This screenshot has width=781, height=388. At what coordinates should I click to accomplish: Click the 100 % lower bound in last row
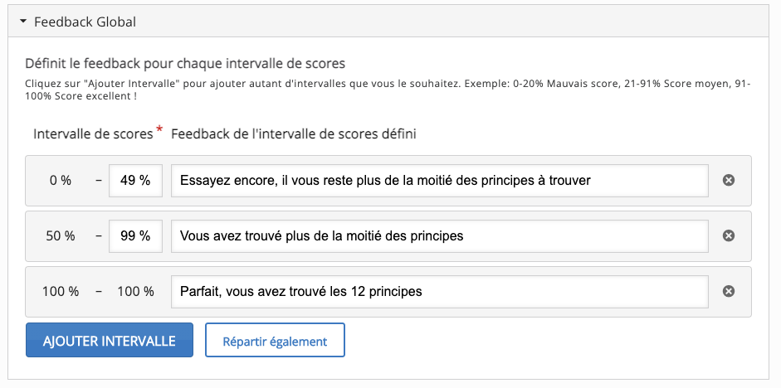(61, 291)
